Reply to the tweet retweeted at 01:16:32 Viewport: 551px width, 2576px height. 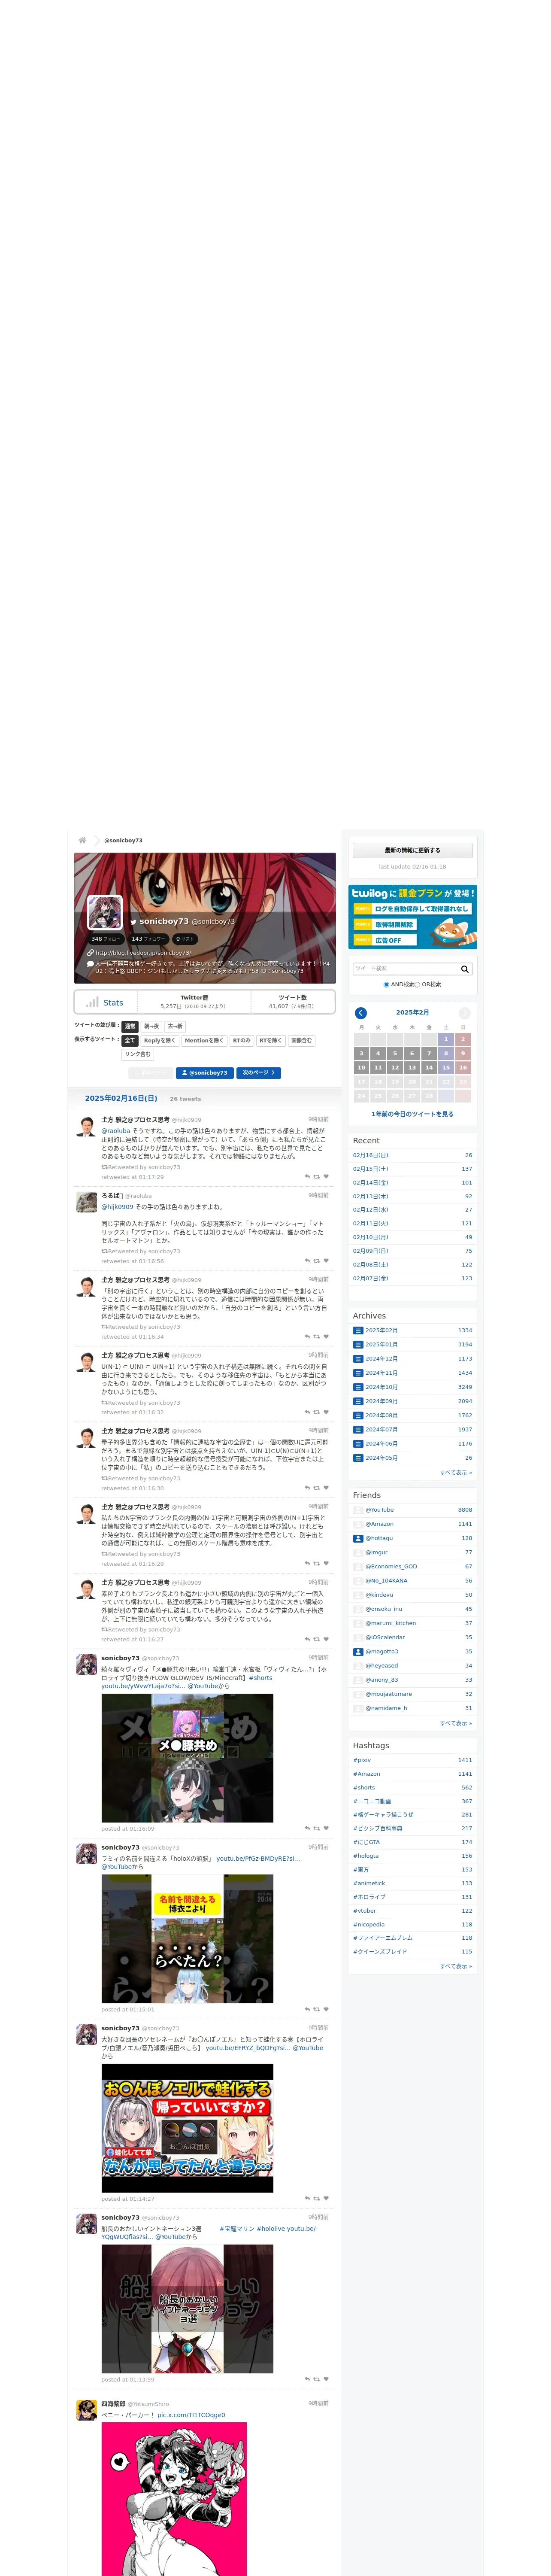307,1412
